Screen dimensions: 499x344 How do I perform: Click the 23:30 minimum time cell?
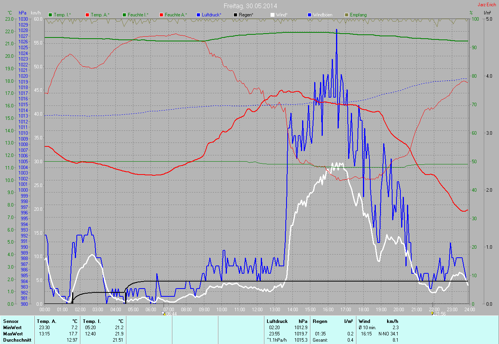click(44, 328)
